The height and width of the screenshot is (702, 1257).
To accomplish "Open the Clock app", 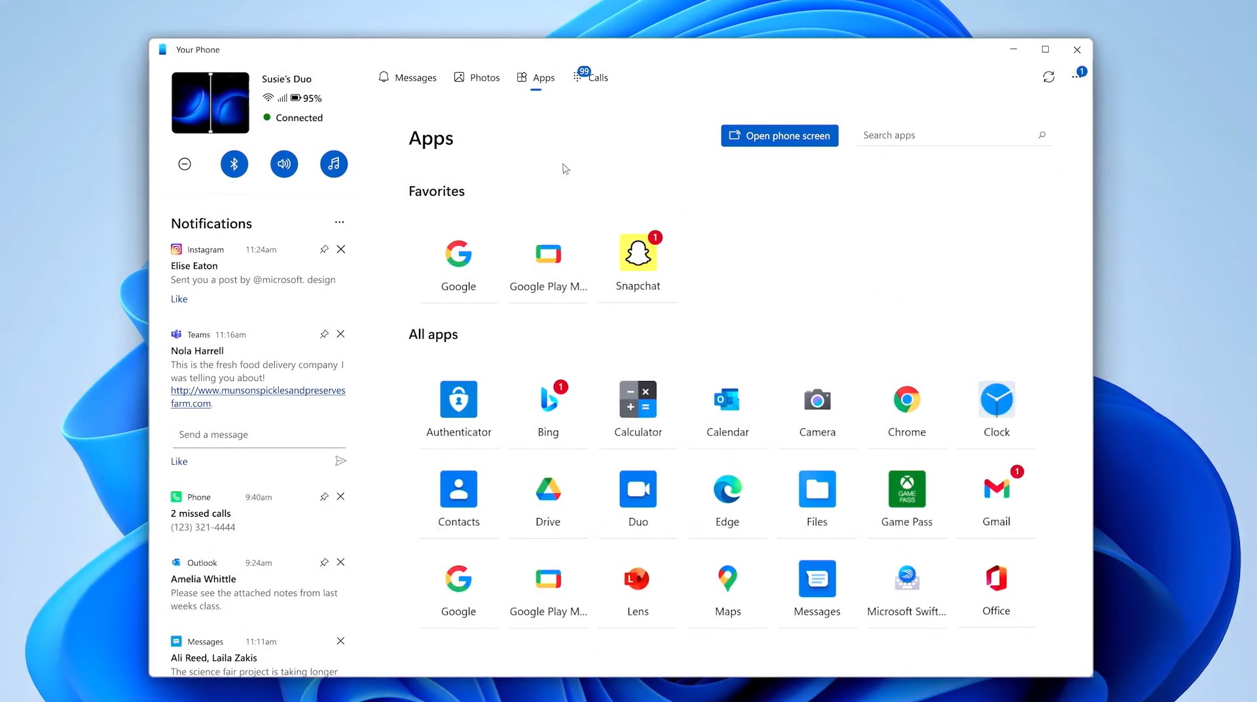I will pyautogui.click(x=996, y=409).
